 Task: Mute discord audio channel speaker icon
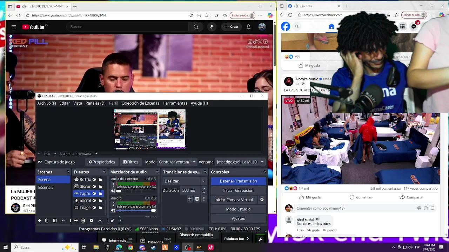[113, 210]
